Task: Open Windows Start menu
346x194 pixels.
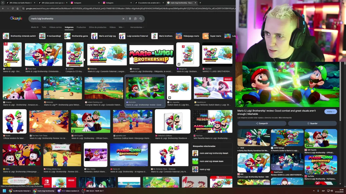Action: pos(4,191)
